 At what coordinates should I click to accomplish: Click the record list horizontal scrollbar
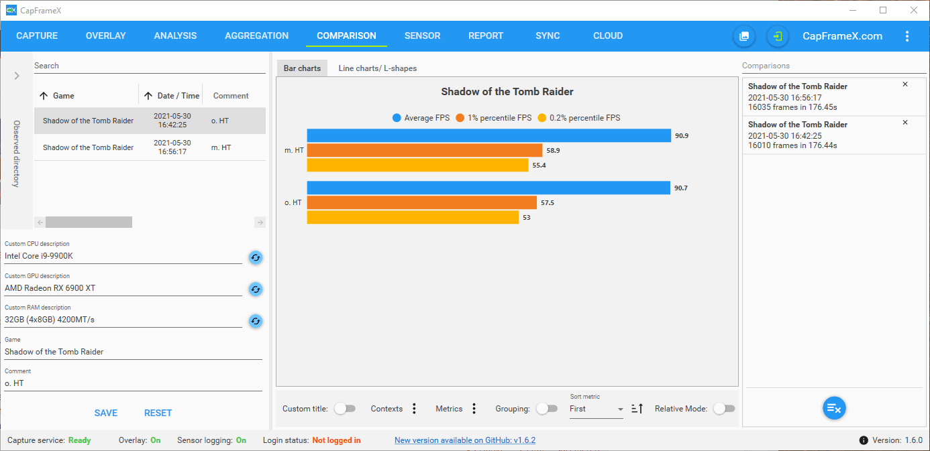(89, 222)
